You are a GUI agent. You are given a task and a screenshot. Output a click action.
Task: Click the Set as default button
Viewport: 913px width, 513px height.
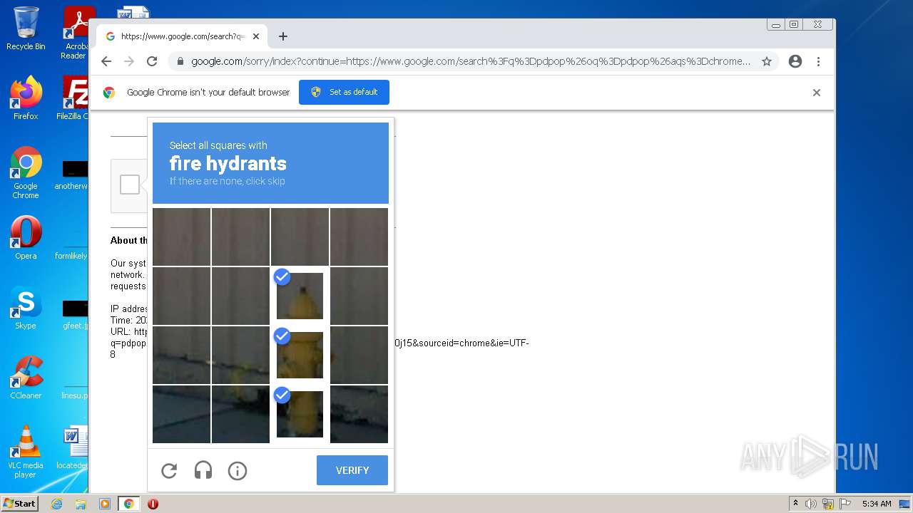[x=344, y=92]
